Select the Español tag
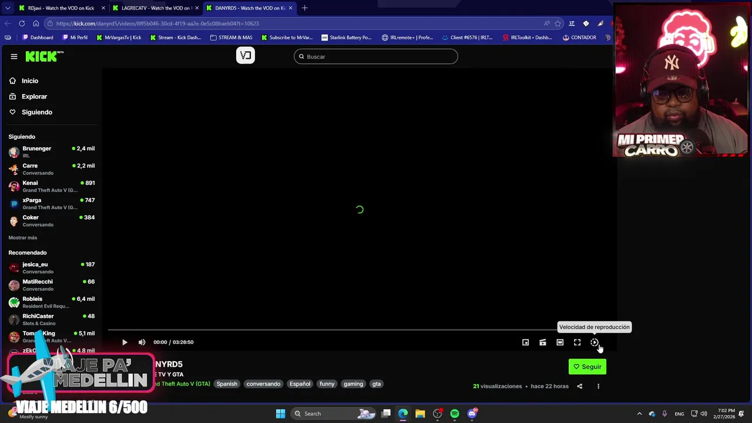The image size is (752, 423). point(300,384)
